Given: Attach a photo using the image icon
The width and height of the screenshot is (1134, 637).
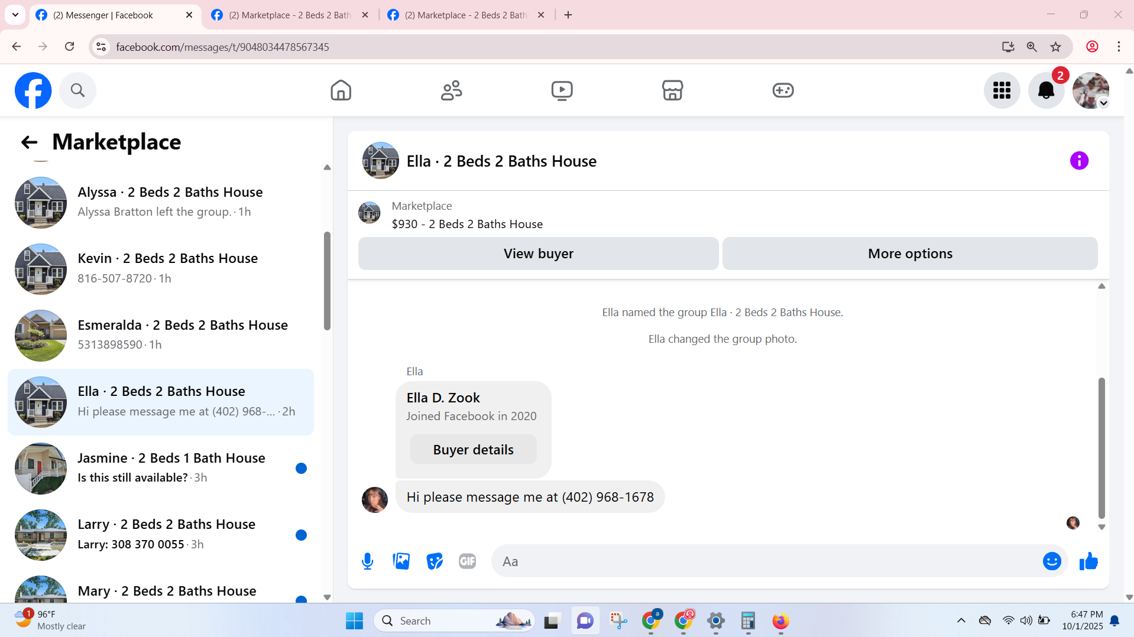Looking at the screenshot, I should pyautogui.click(x=401, y=561).
